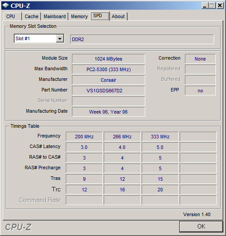Click the Tras value 15
Image resolution: width=226 pixels, height=236 pixels.
pyautogui.click(x=160, y=179)
